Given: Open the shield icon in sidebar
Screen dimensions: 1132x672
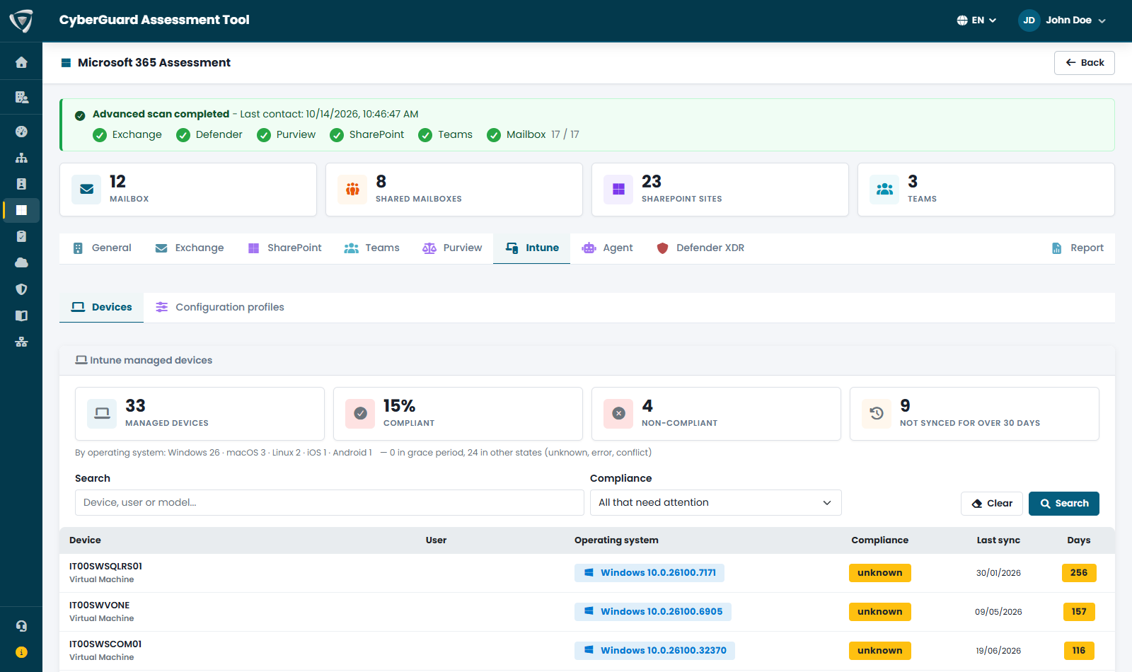Looking at the screenshot, I should [x=21, y=289].
